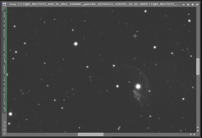202x138 pixels.
Task: Click the image window icon in title bar
Action: coord(4,4)
